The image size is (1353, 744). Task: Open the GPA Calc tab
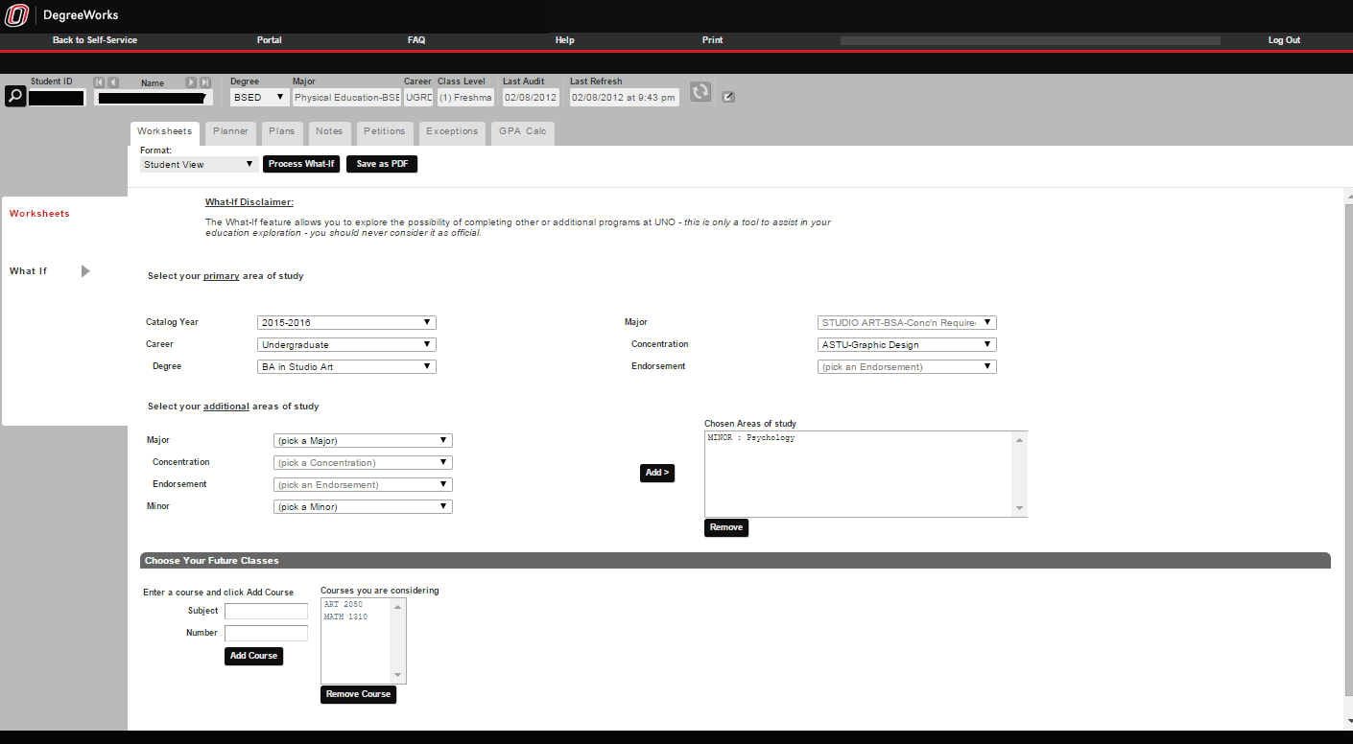pos(522,131)
